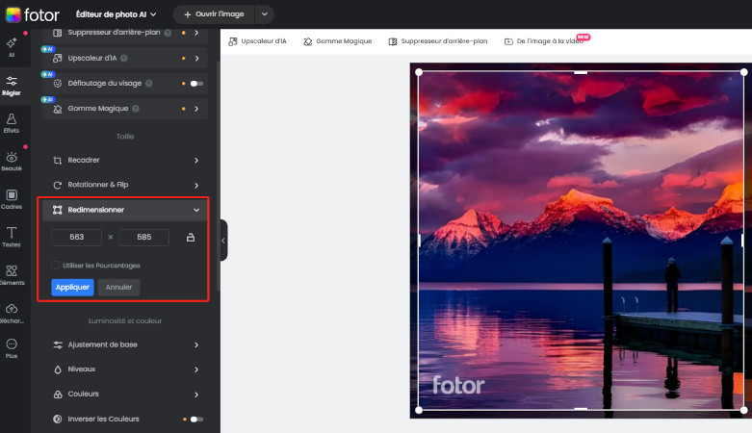This screenshot has width=752, height=433.
Task: Click the Ouvrir l'image button
Action: 214,14
